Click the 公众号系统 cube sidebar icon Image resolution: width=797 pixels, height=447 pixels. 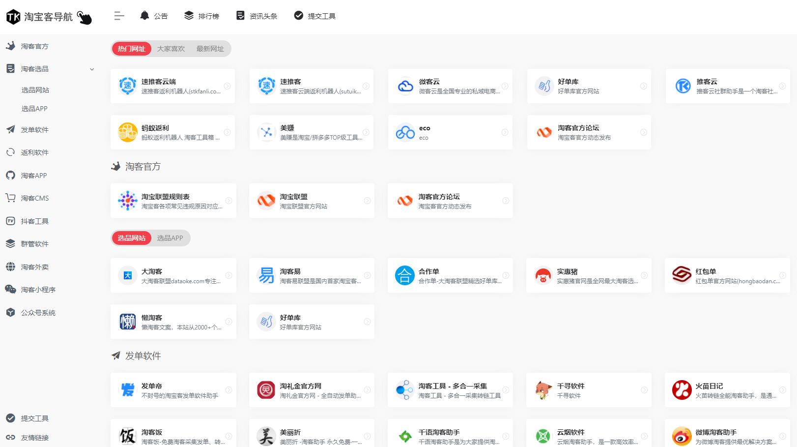[10, 312]
